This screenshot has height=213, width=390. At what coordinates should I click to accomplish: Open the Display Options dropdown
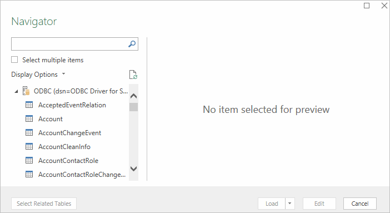[x=38, y=74]
